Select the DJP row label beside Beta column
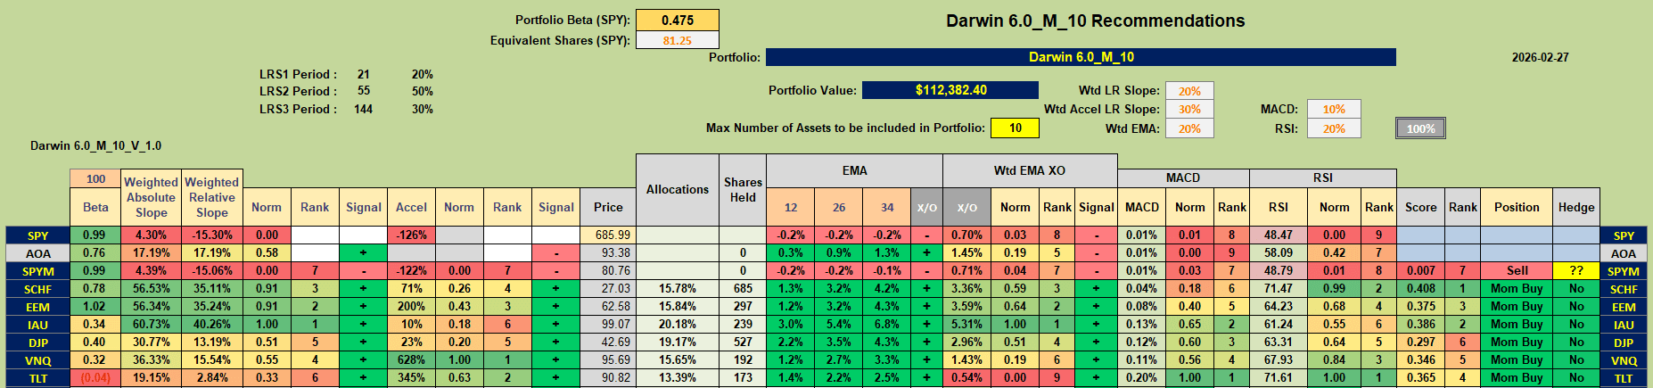The width and height of the screenshot is (1653, 388). tap(37, 343)
